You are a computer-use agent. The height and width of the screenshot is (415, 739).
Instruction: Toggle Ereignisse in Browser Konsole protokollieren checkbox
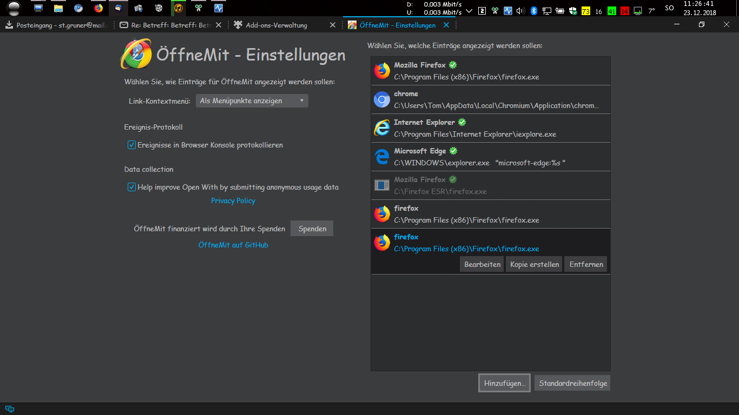[131, 145]
